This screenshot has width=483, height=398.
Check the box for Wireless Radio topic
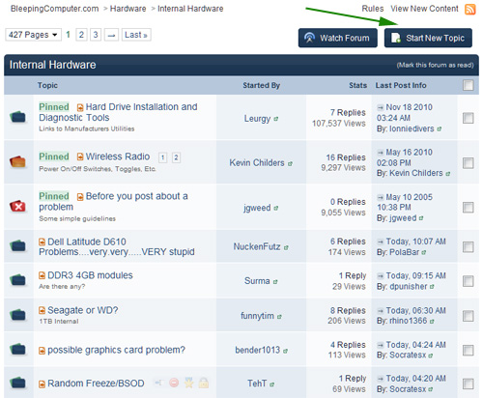pos(468,163)
